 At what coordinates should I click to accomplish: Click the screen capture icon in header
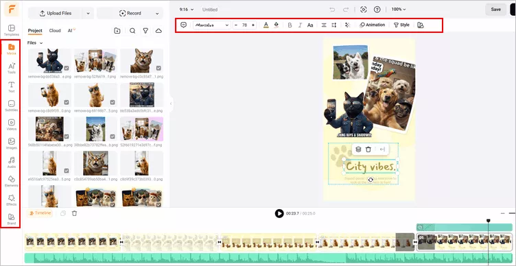point(363,10)
